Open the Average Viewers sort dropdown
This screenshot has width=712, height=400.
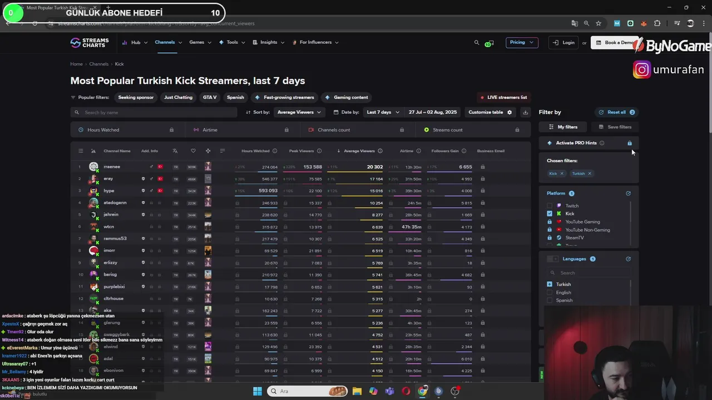click(x=299, y=112)
